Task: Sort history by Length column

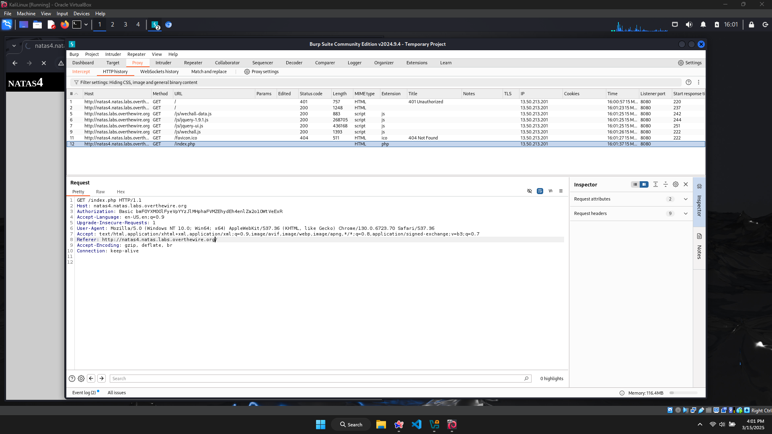Action: (342, 94)
